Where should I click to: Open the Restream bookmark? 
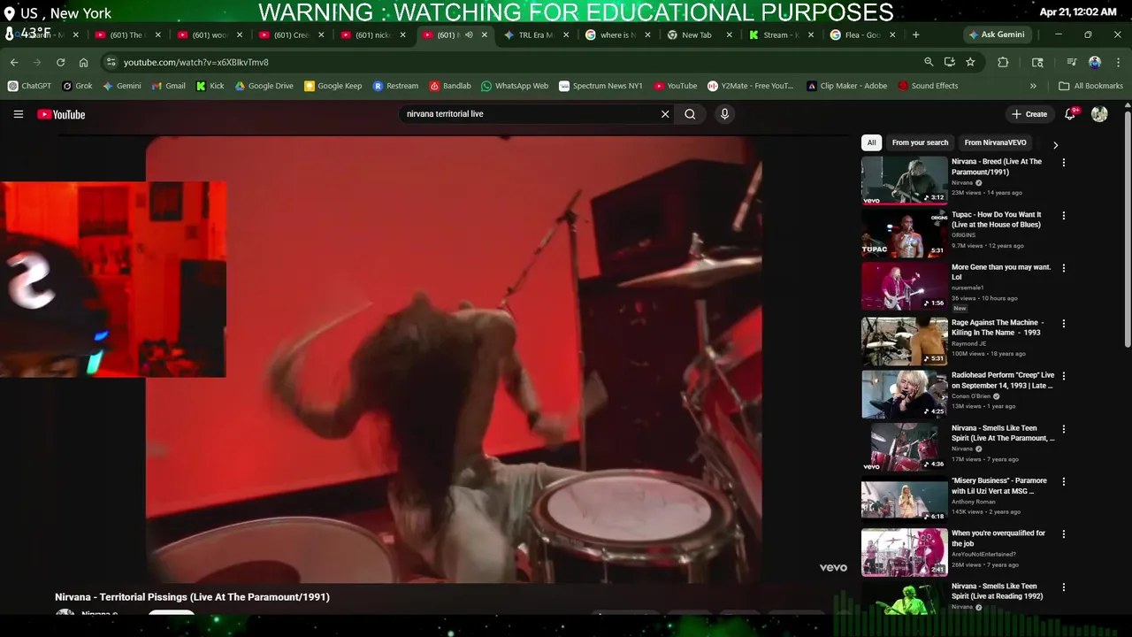pyautogui.click(x=395, y=86)
